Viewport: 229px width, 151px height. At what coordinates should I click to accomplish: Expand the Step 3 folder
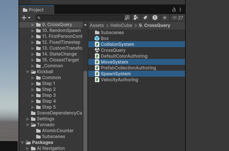coord(33,95)
